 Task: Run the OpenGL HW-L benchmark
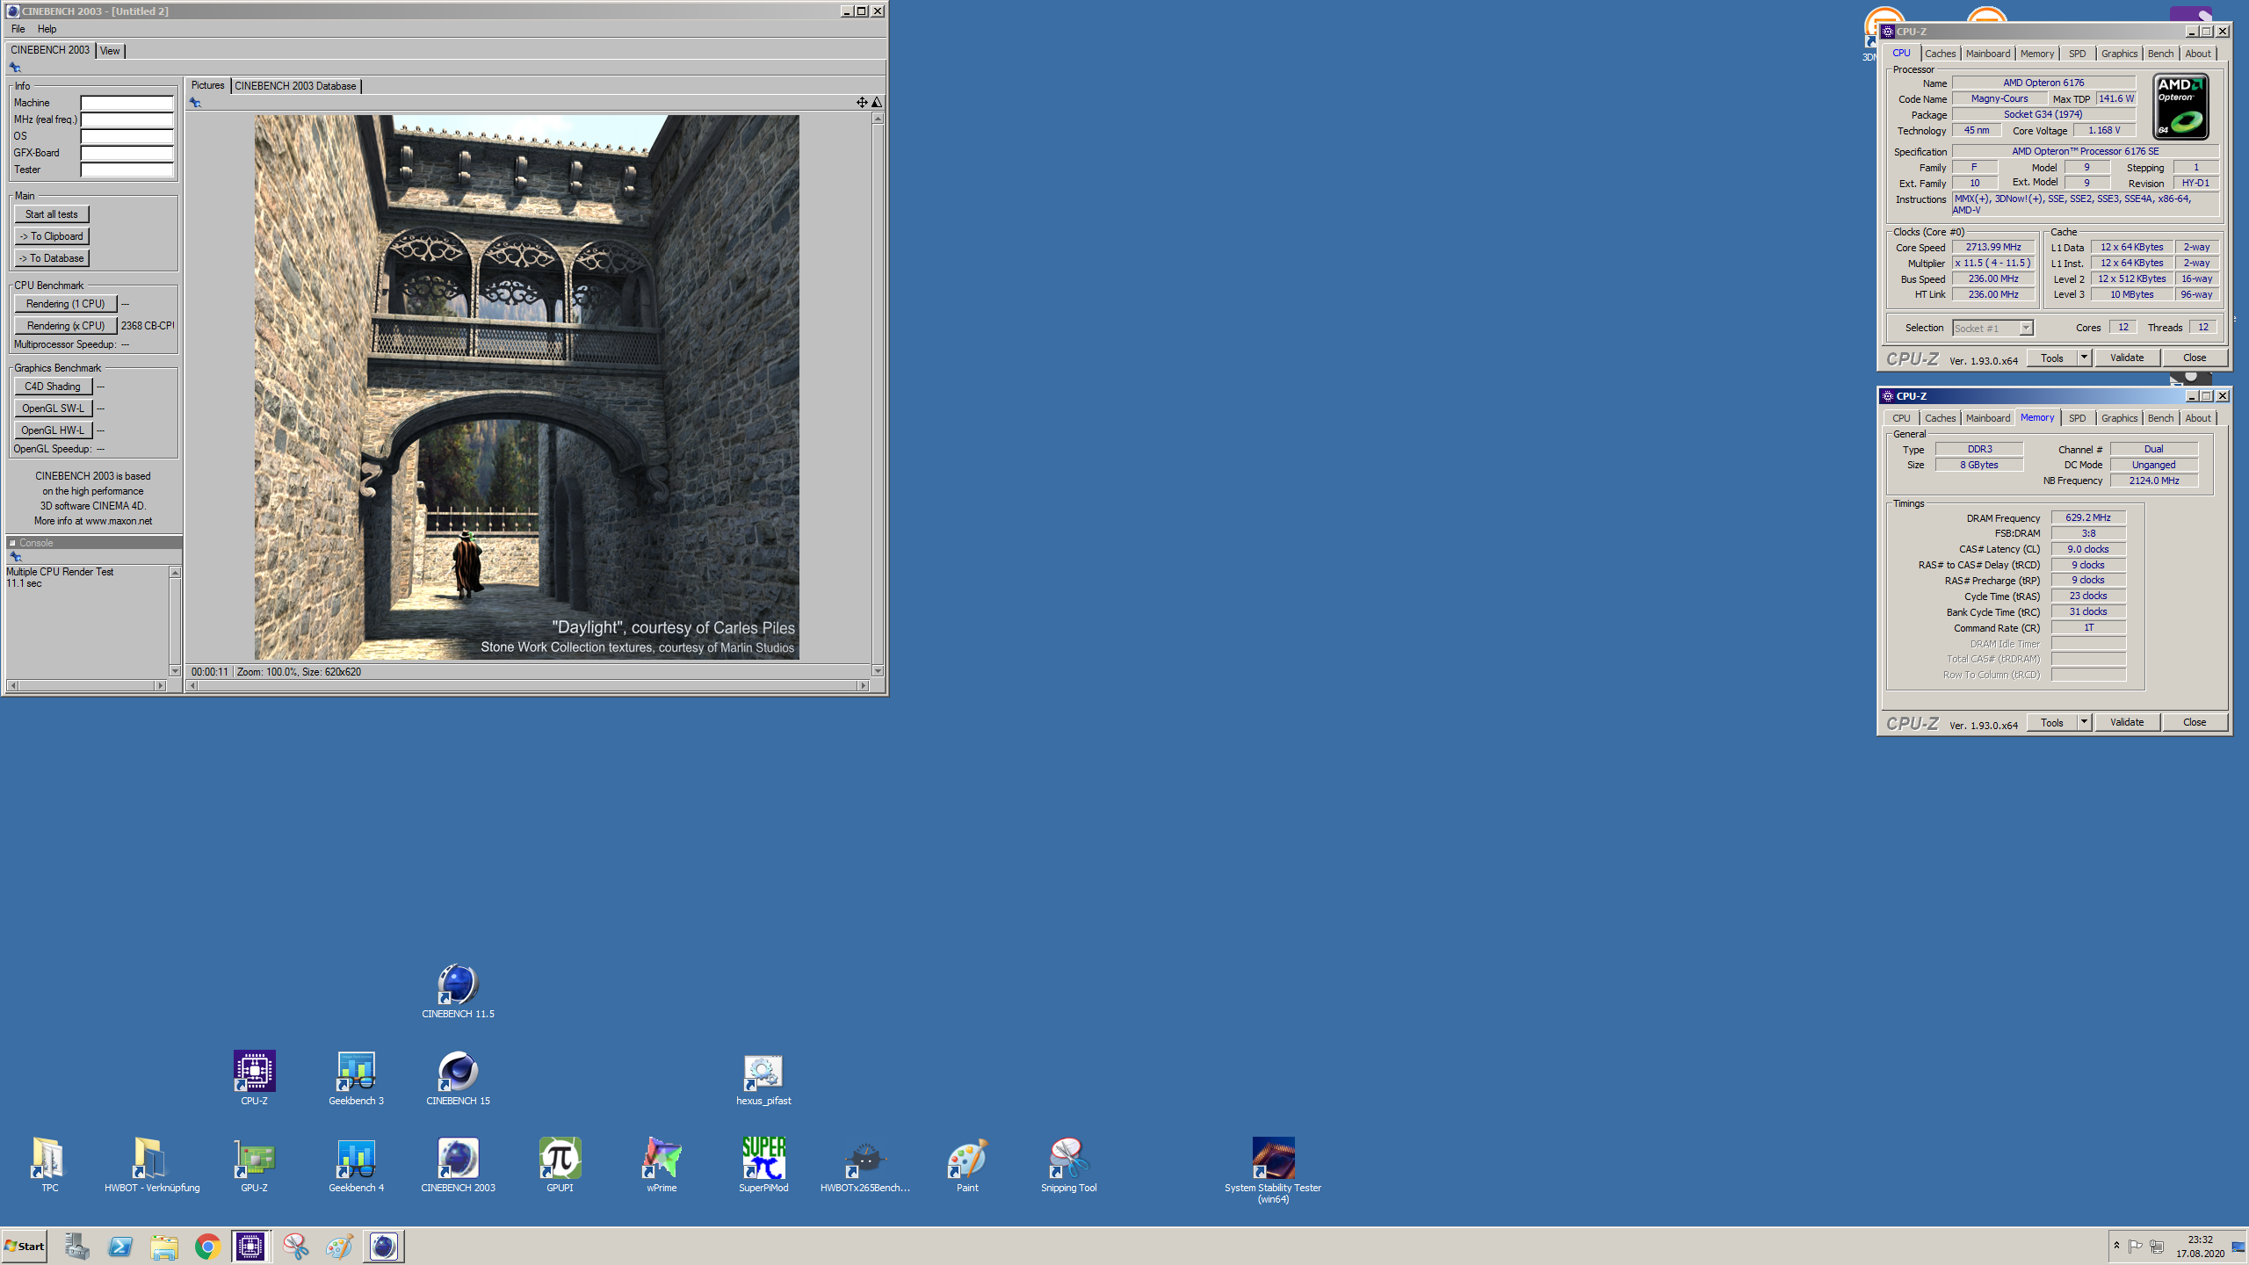click(x=53, y=430)
